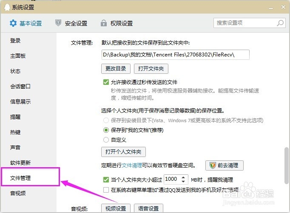The height and width of the screenshot is (213, 290).
Task: Open the 信息展示 sidebar section
Action: pos(20,102)
